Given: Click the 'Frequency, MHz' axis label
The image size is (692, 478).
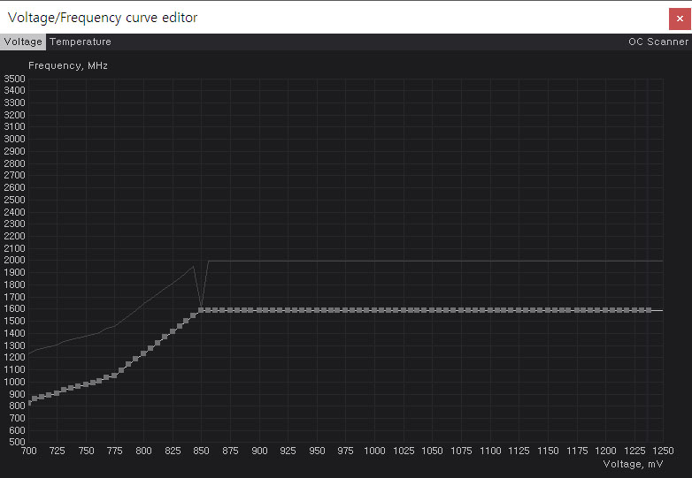Looking at the screenshot, I should click(x=68, y=65).
